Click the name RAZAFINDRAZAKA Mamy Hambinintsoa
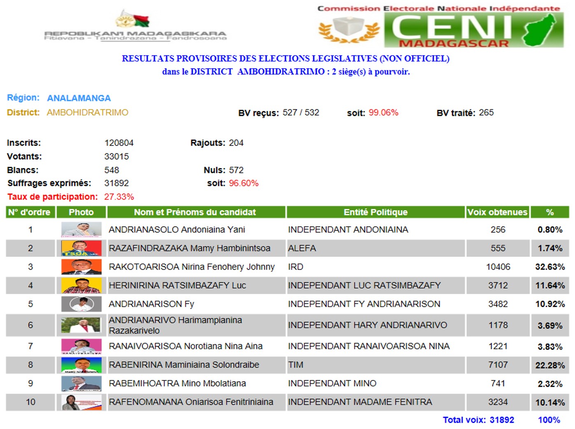This screenshot has width=575, height=429. pos(190,248)
